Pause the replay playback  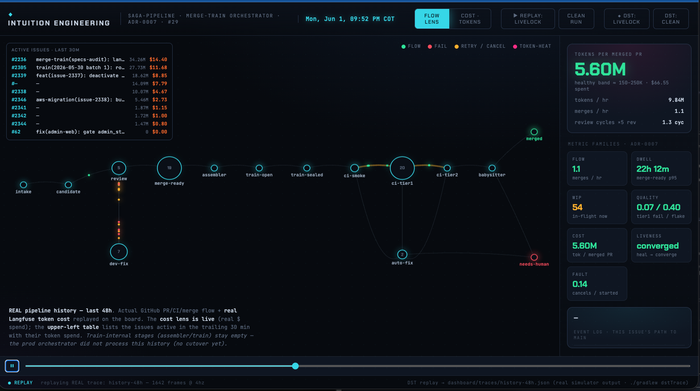12,366
